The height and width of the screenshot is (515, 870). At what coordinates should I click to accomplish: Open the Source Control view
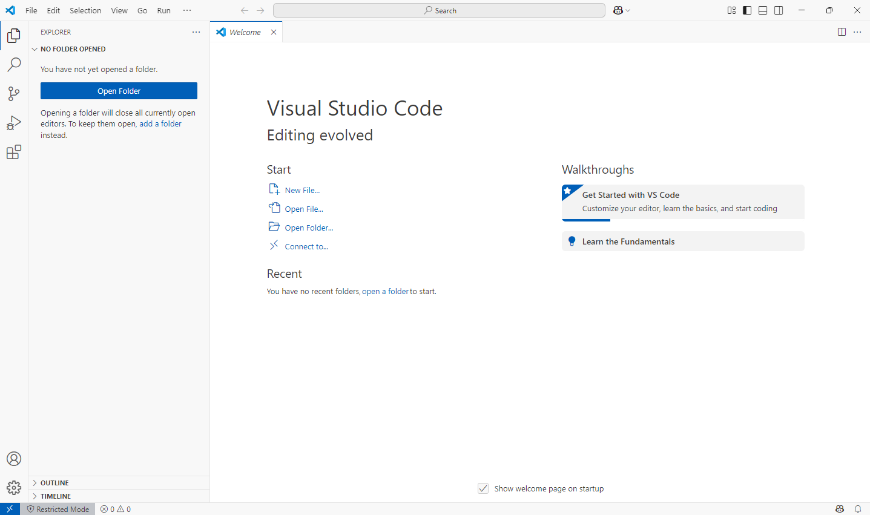click(14, 94)
